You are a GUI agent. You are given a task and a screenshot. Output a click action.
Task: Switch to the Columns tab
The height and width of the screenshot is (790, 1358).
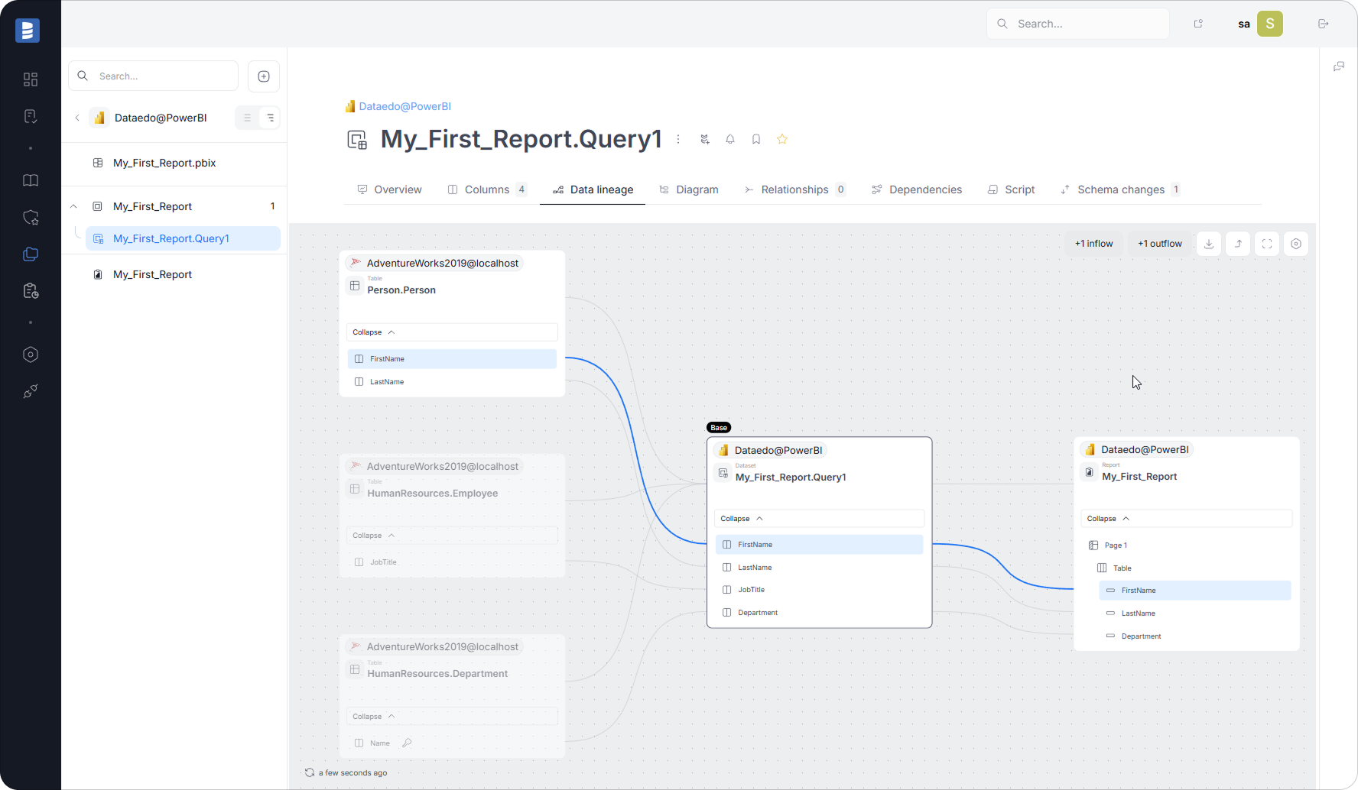(486, 189)
